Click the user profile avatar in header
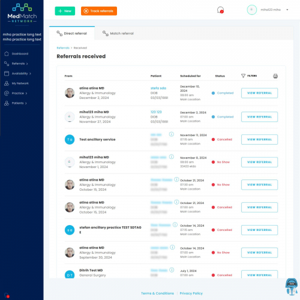This screenshot has height=300, width=300. click(252, 10)
